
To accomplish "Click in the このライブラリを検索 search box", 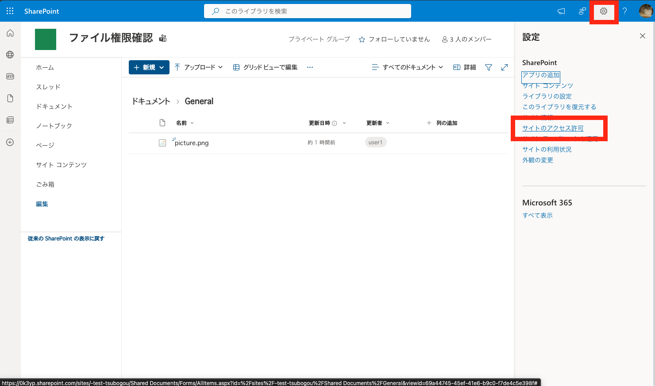I will (308, 11).
